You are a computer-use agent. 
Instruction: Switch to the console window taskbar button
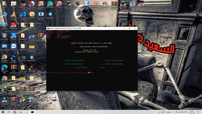coord(32,112)
